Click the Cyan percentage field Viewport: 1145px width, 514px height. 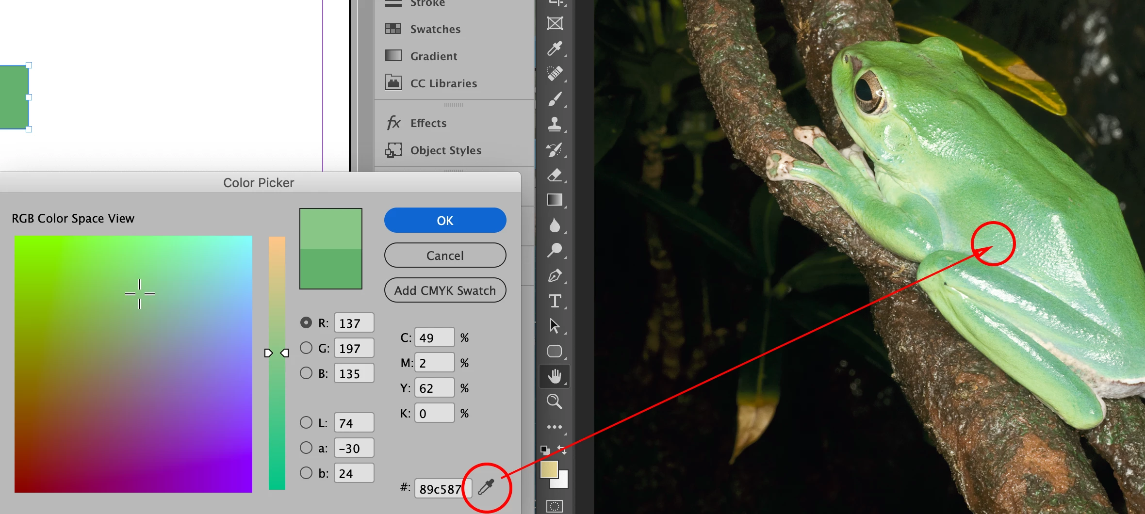[x=435, y=337]
